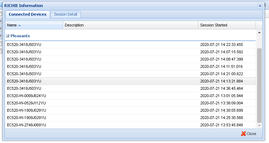269x143 pixels.
Task: Click the scrollbar down arrow
Action: tap(259, 125)
